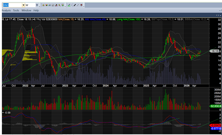Click the first toolbar icon beside the interval box
Viewport: 222px width, 135px height.
coord(43,5)
